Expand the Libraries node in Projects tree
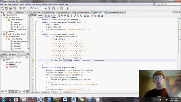 4,32
